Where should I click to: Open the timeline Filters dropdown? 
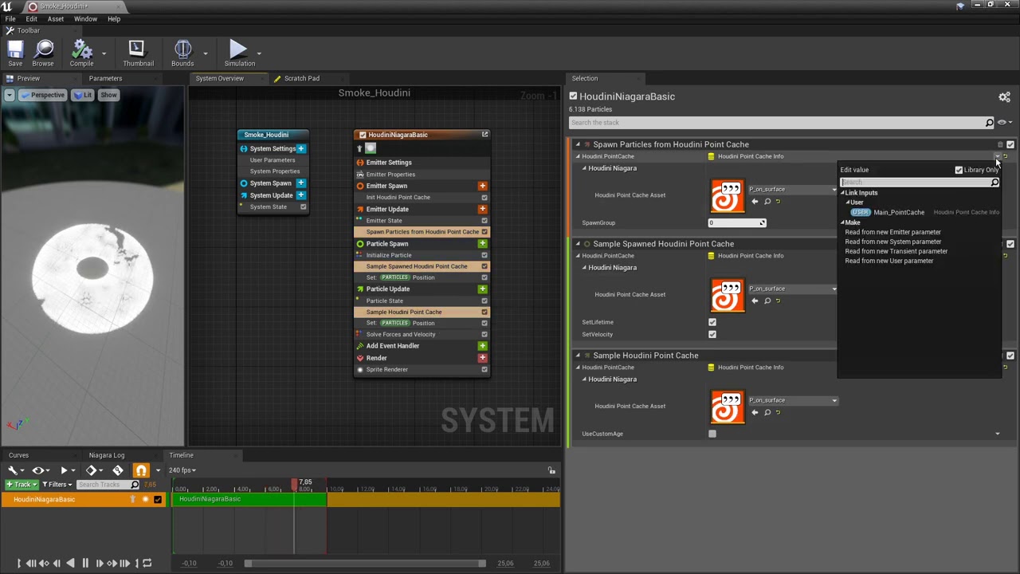[57, 485]
